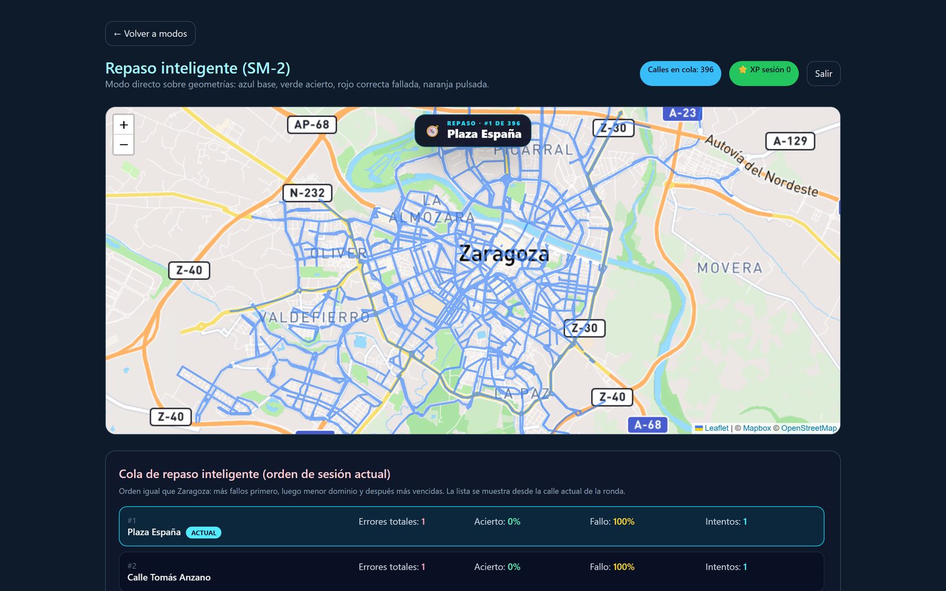
Task: Exit the session with Salir
Action: [x=823, y=74]
